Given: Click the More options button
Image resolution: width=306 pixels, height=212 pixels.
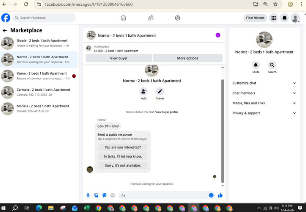Looking at the screenshot, I should coord(187,58).
